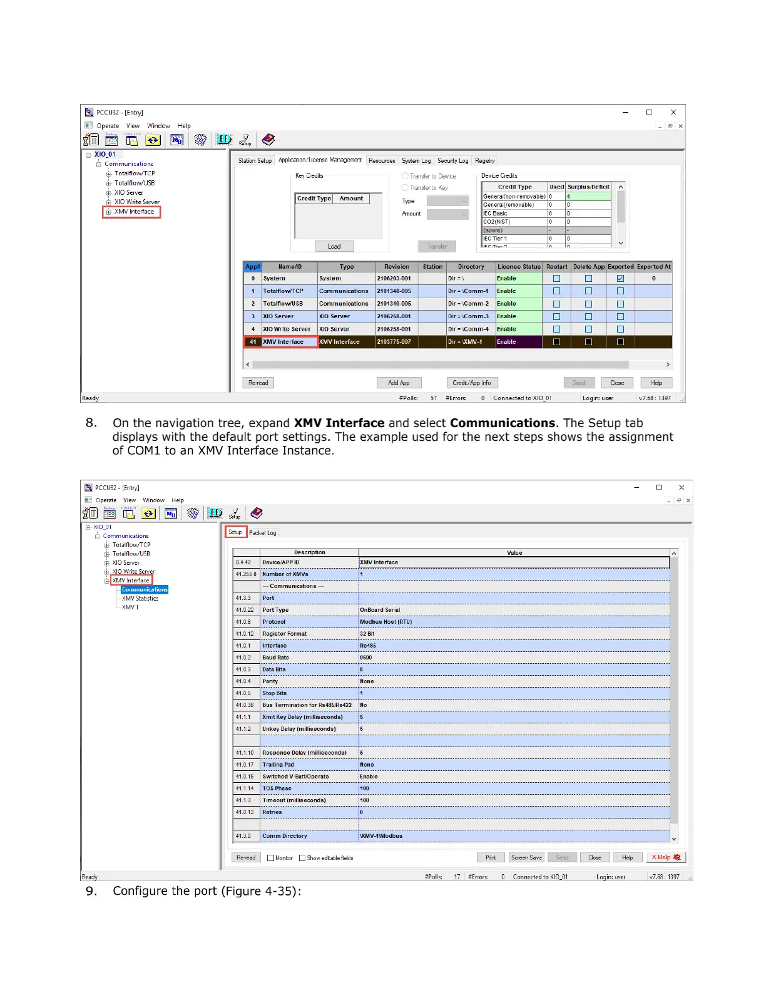Click the Add App button

pos(399,383)
